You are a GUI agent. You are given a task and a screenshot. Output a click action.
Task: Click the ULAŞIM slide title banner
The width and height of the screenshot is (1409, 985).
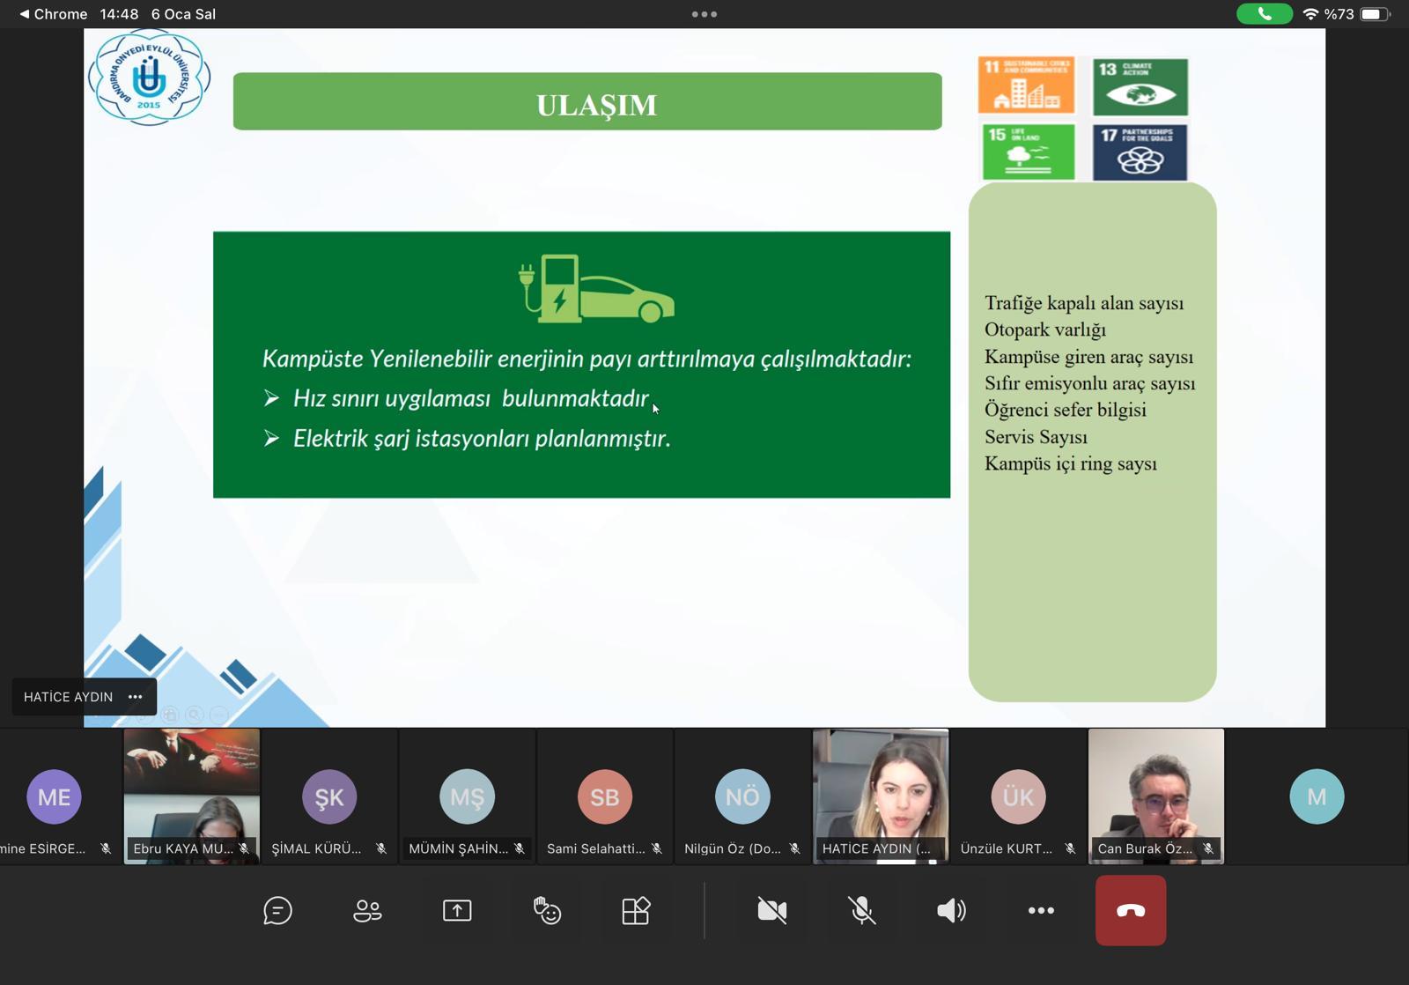point(587,102)
